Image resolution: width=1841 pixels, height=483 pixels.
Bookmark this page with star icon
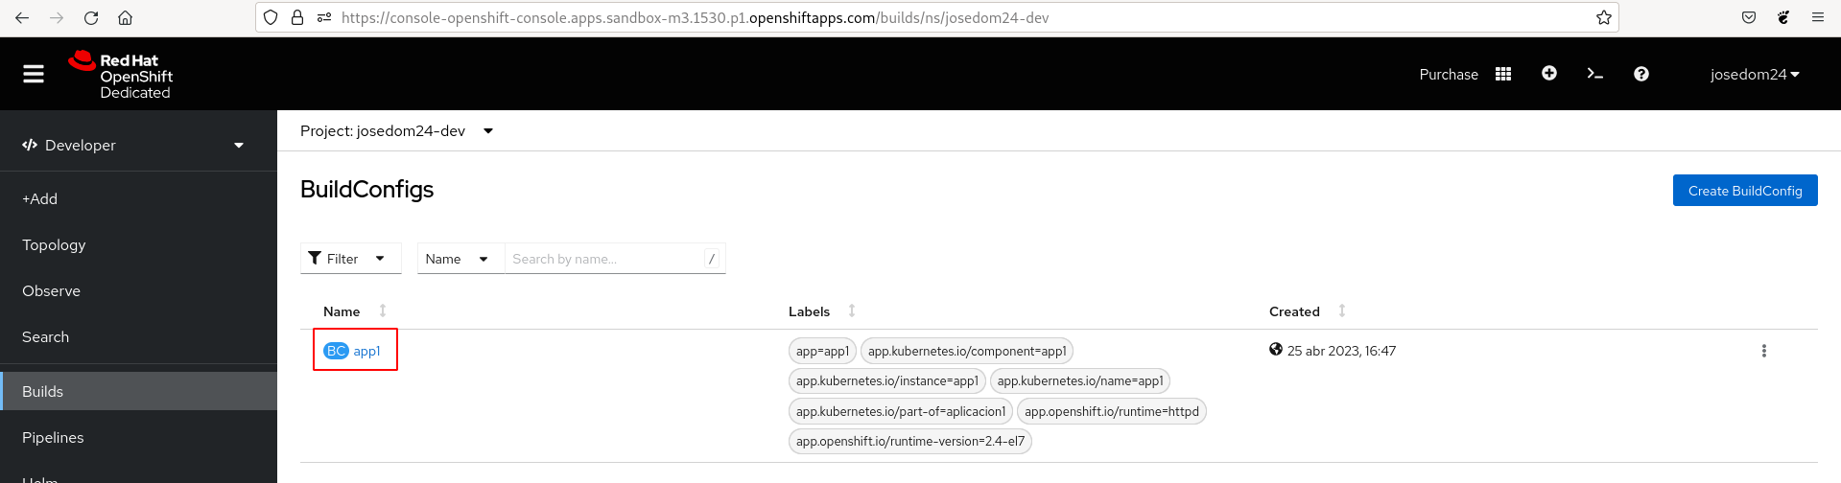(x=1603, y=17)
